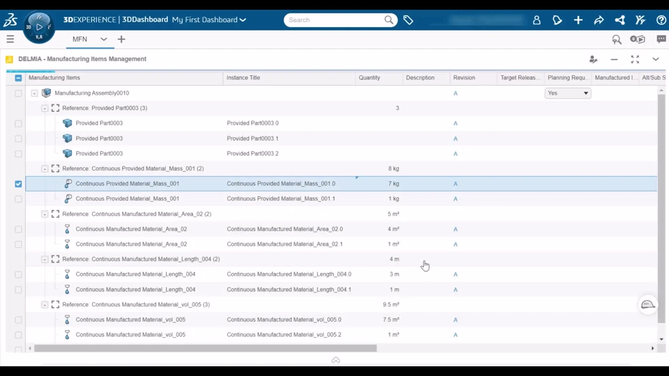669x376 pixels.
Task: Open the DELMIA widget chevron menu
Action: pos(655,59)
